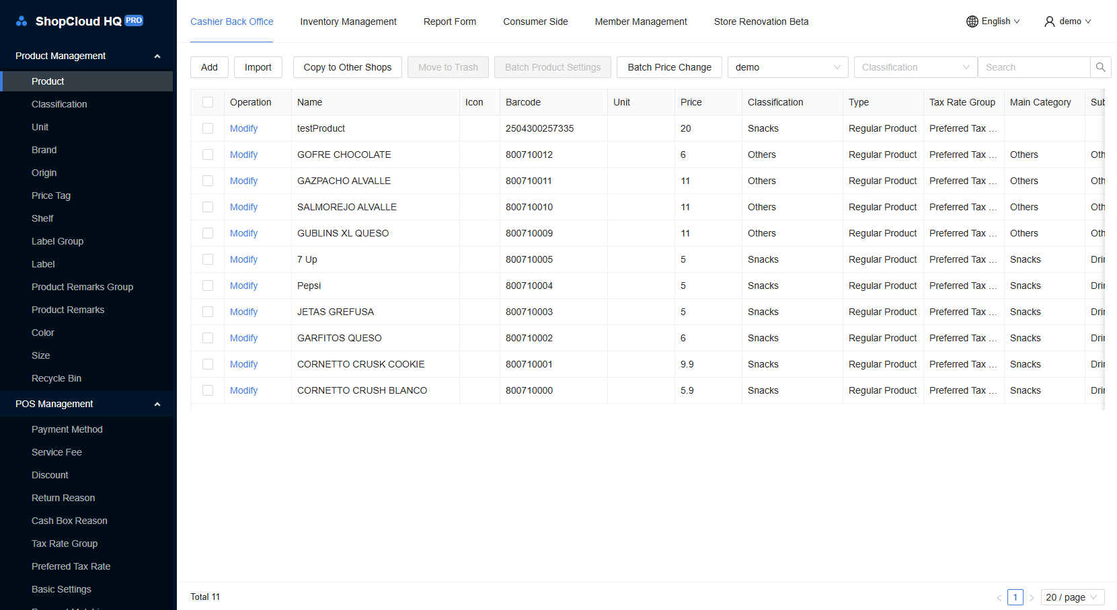
Task: Toggle the select-all checkbox in header
Action: pos(208,102)
